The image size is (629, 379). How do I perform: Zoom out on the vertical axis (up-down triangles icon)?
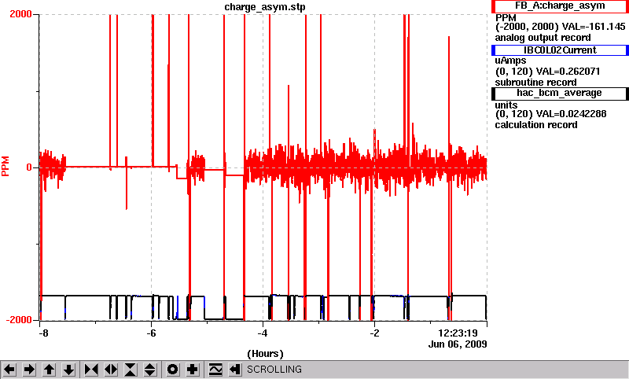click(x=150, y=370)
